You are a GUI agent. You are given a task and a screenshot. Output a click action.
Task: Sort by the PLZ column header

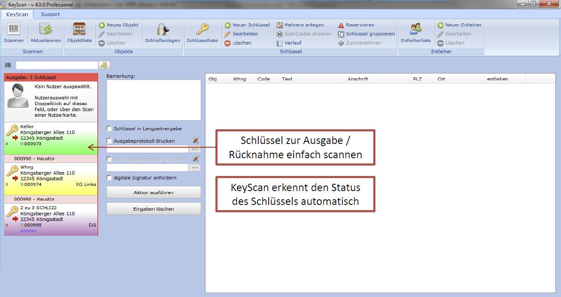coord(423,79)
